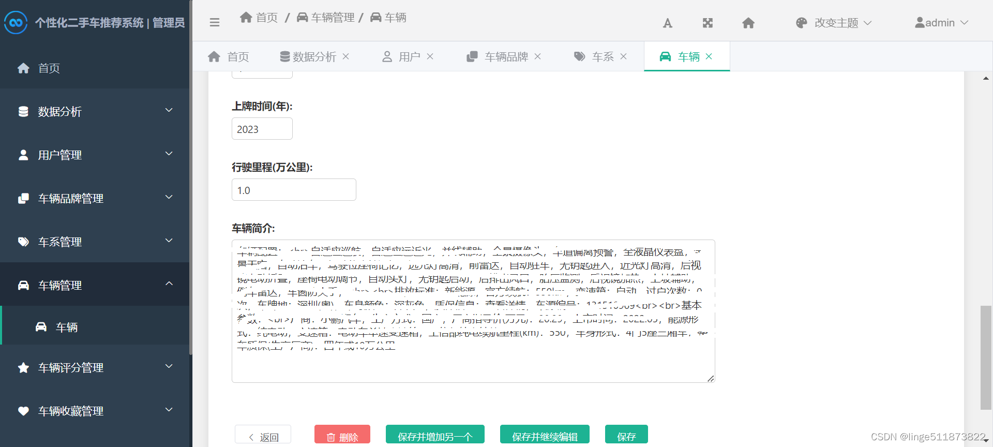This screenshot has width=993, height=447.
Task: Click sidebar 车辆品牌管理 copy icon
Action: pyautogui.click(x=23, y=199)
